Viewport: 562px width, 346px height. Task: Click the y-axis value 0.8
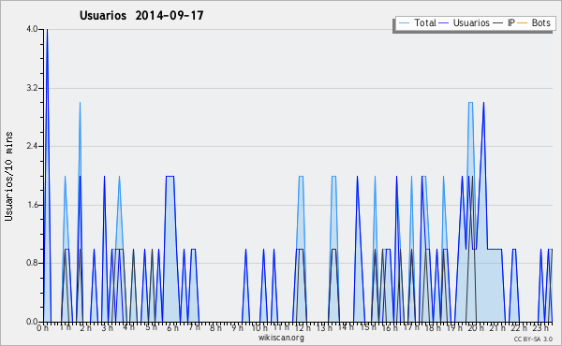tap(32, 263)
